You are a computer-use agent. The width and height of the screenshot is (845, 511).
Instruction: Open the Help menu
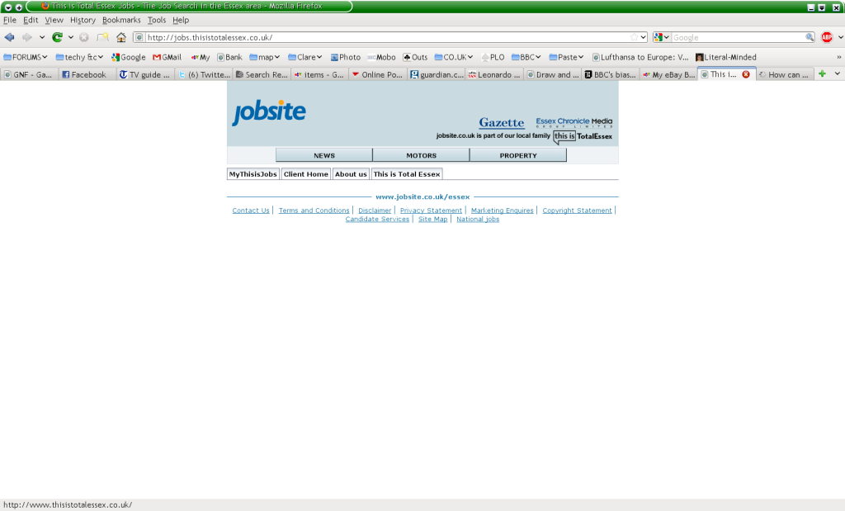[181, 20]
